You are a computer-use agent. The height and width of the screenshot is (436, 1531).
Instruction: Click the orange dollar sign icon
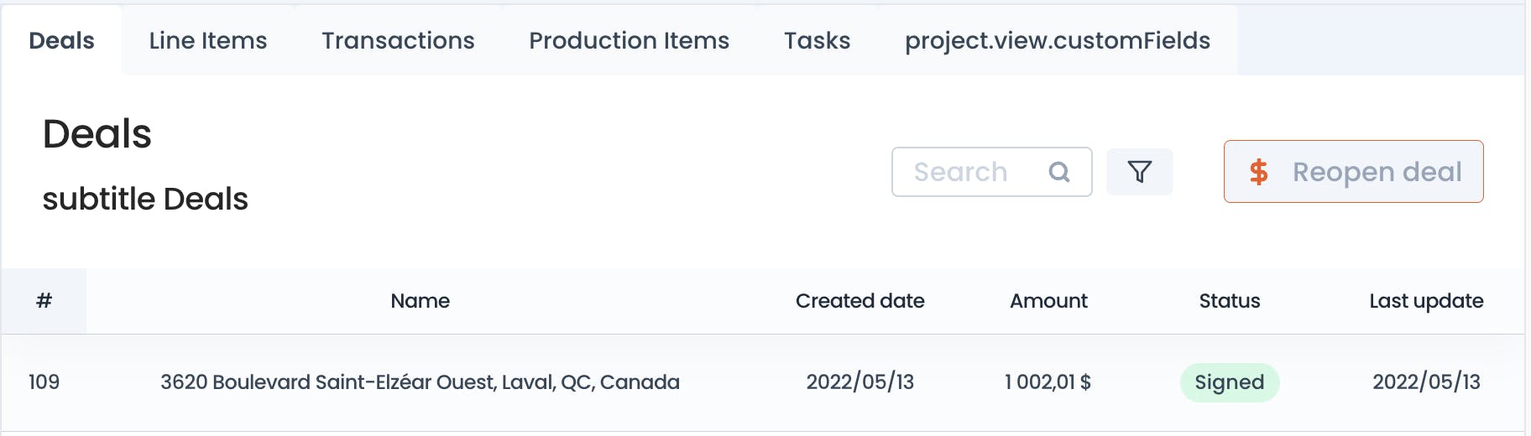1258,172
